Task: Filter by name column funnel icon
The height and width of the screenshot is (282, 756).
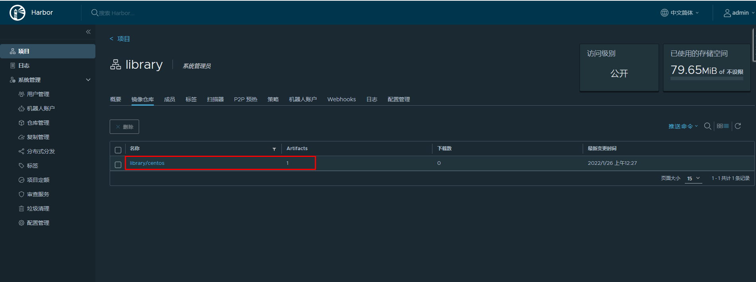Action: pyautogui.click(x=274, y=149)
